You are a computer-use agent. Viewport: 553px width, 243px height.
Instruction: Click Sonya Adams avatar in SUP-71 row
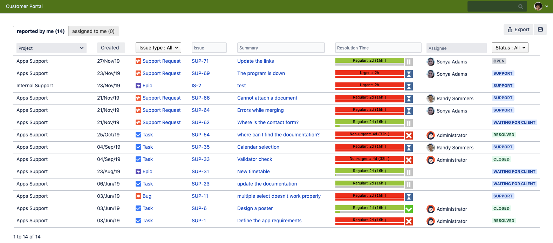click(431, 62)
